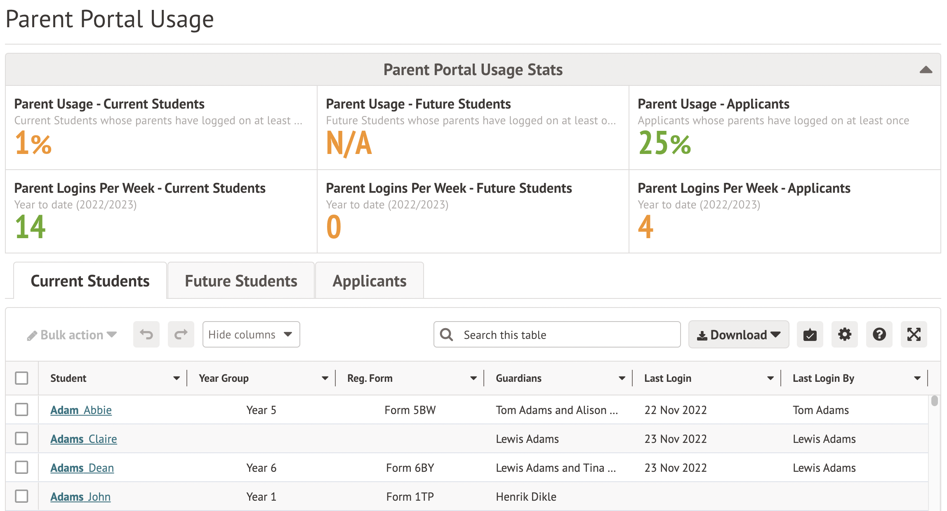Check the Adam Abbie row checkbox
The width and height of the screenshot is (947, 511).
coord(21,410)
